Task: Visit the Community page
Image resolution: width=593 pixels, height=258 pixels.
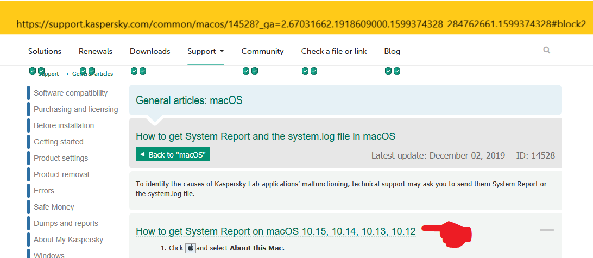Action: coord(262,52)
